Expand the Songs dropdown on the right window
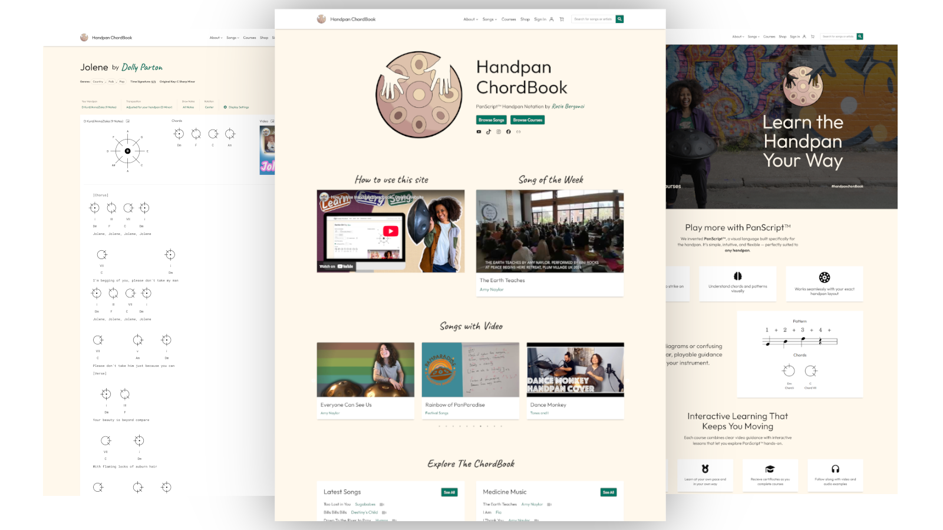Image resolution: width=943 pixels, height=530 pixels. tap(753, 36)
